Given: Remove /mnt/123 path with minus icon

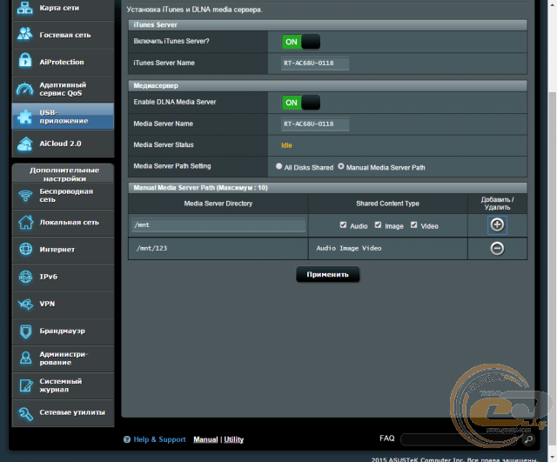Looking at the screenshot, I should click(x=497, y=248).
